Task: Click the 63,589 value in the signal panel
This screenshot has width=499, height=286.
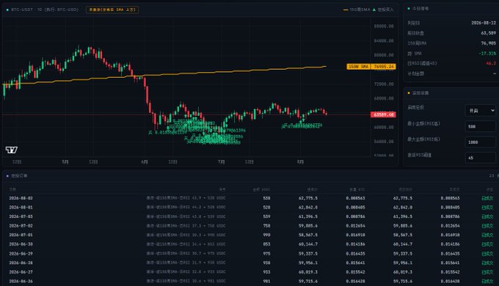Action: click(488, 33)
